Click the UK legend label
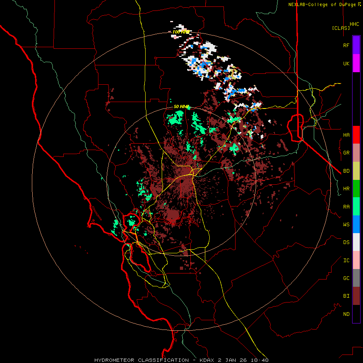Image resolution: width=363 pixels, height=363 pixels. pyautogui.click(x=346, y=63)
